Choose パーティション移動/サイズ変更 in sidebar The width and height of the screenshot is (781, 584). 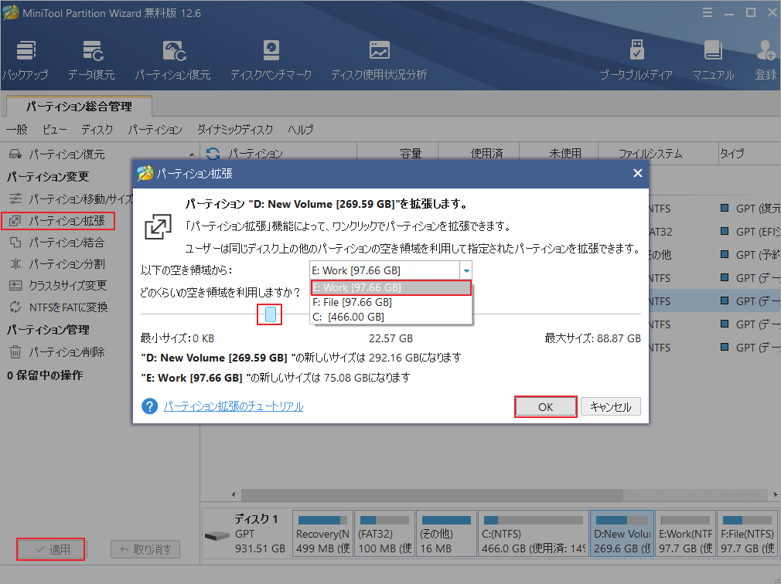(70, 199)
